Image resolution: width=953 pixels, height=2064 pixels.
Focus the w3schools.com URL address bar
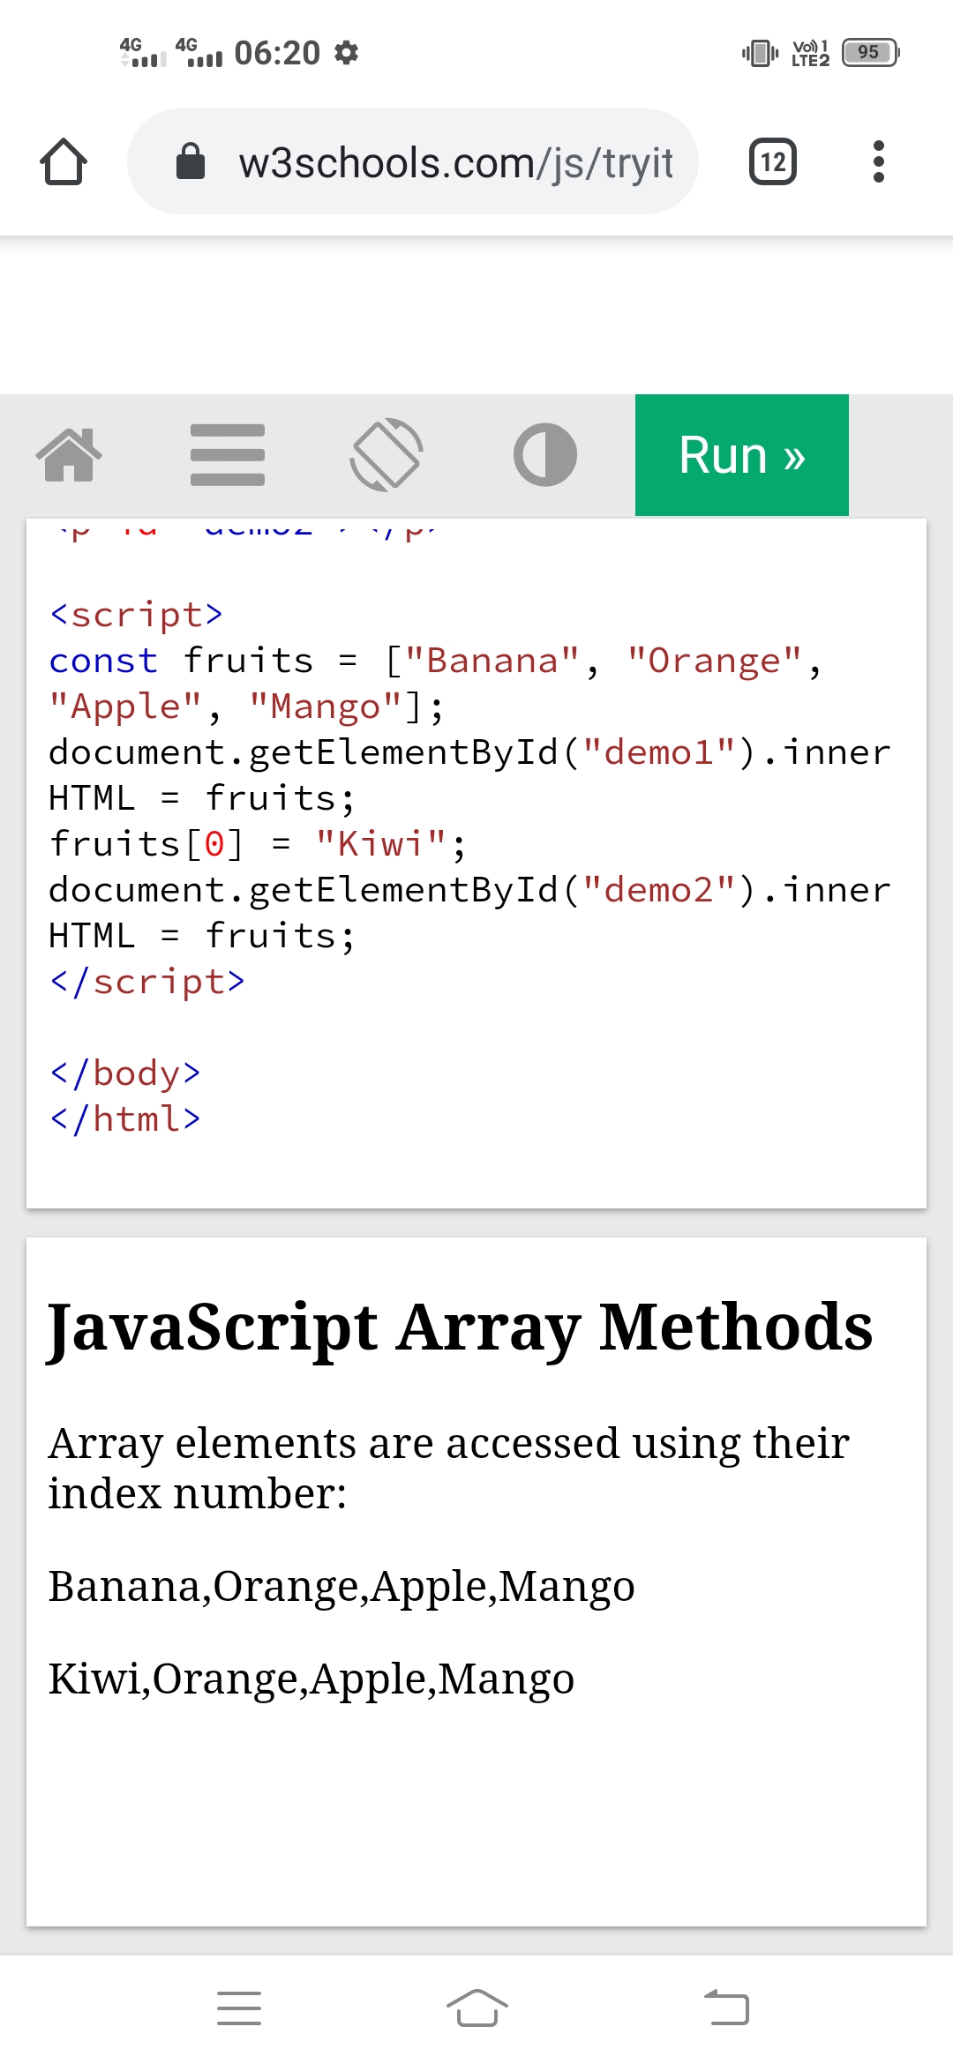(454, 163)
